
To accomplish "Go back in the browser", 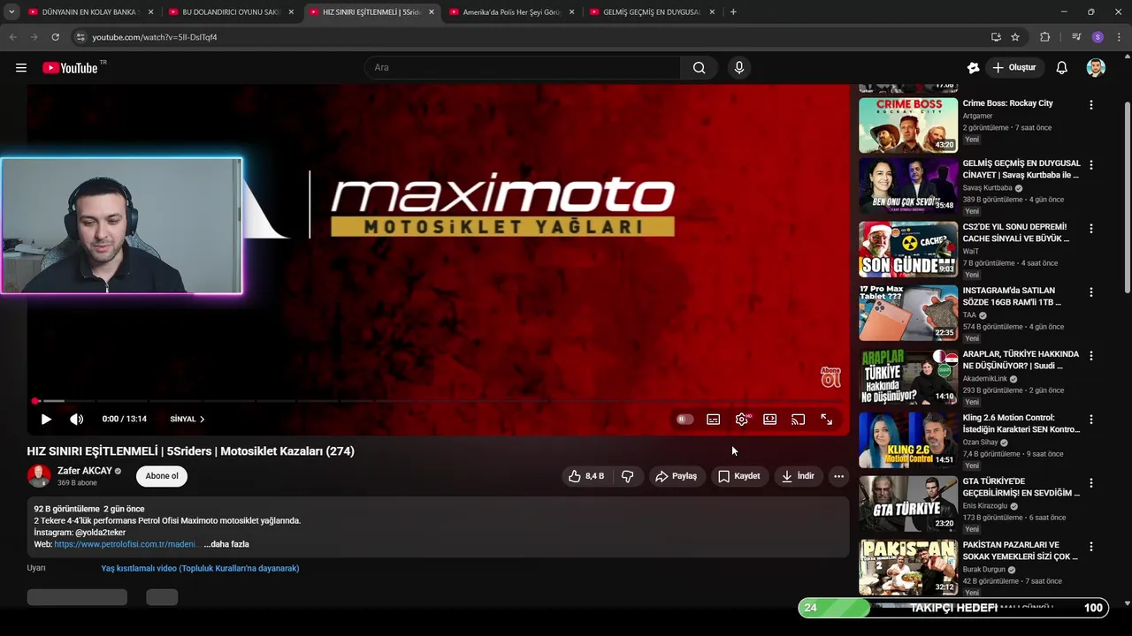I will [x=12, y=37].
